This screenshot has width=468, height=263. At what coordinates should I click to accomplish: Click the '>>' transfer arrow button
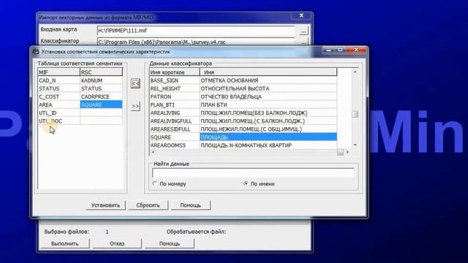[135, 106]
